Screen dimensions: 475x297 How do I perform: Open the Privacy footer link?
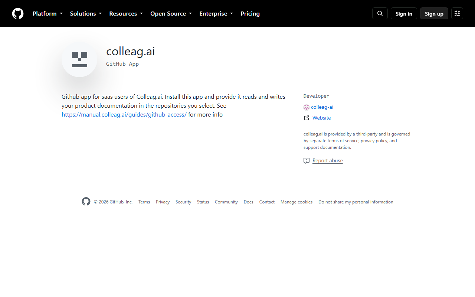point(163,202)
